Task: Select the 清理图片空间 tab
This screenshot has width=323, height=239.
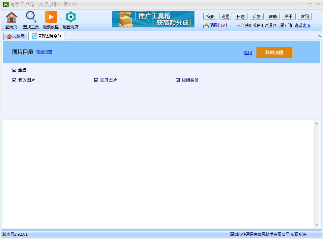Action: coord(46,36)
